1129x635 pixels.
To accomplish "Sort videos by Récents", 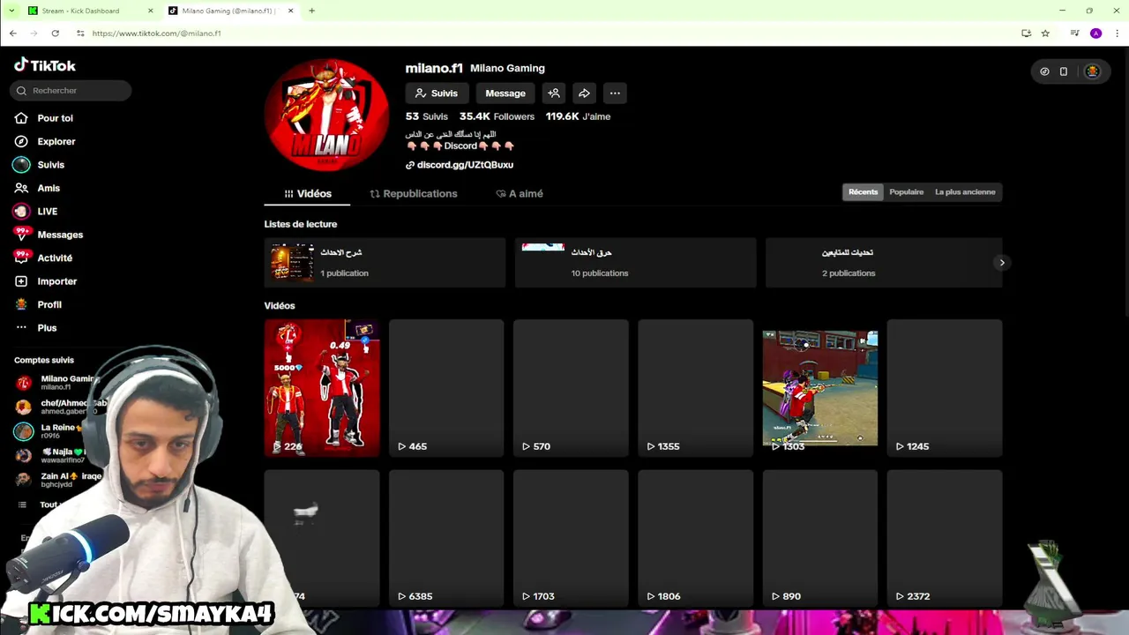I will (864, 192).
